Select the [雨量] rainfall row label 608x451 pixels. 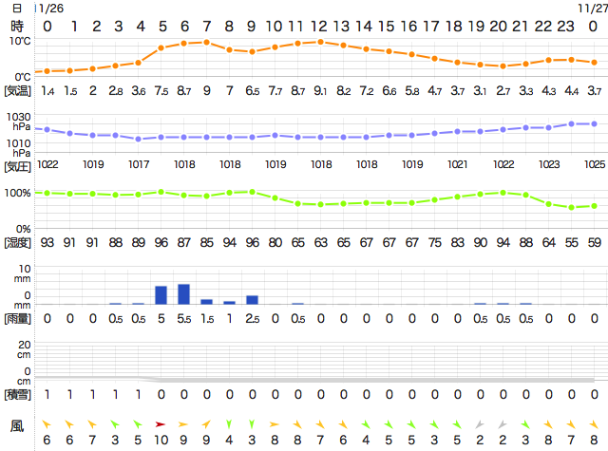[x=18, y=319]
